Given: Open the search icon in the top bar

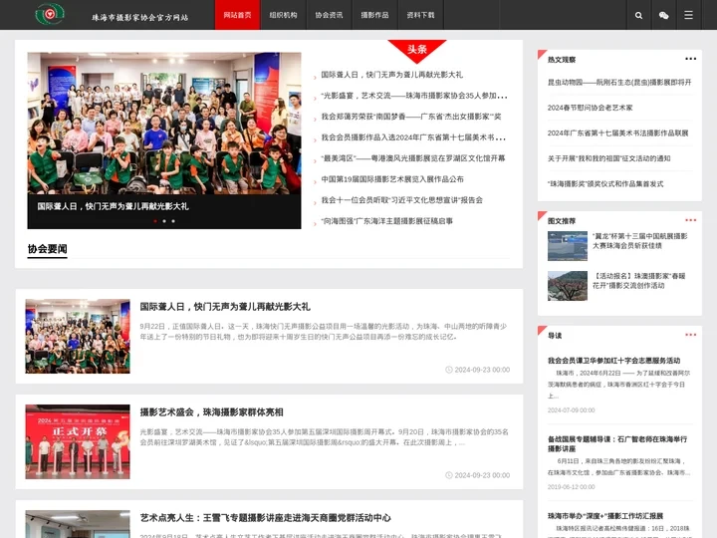Looking at the screenshot, I should pyautogui.click(x=638, y=15).
